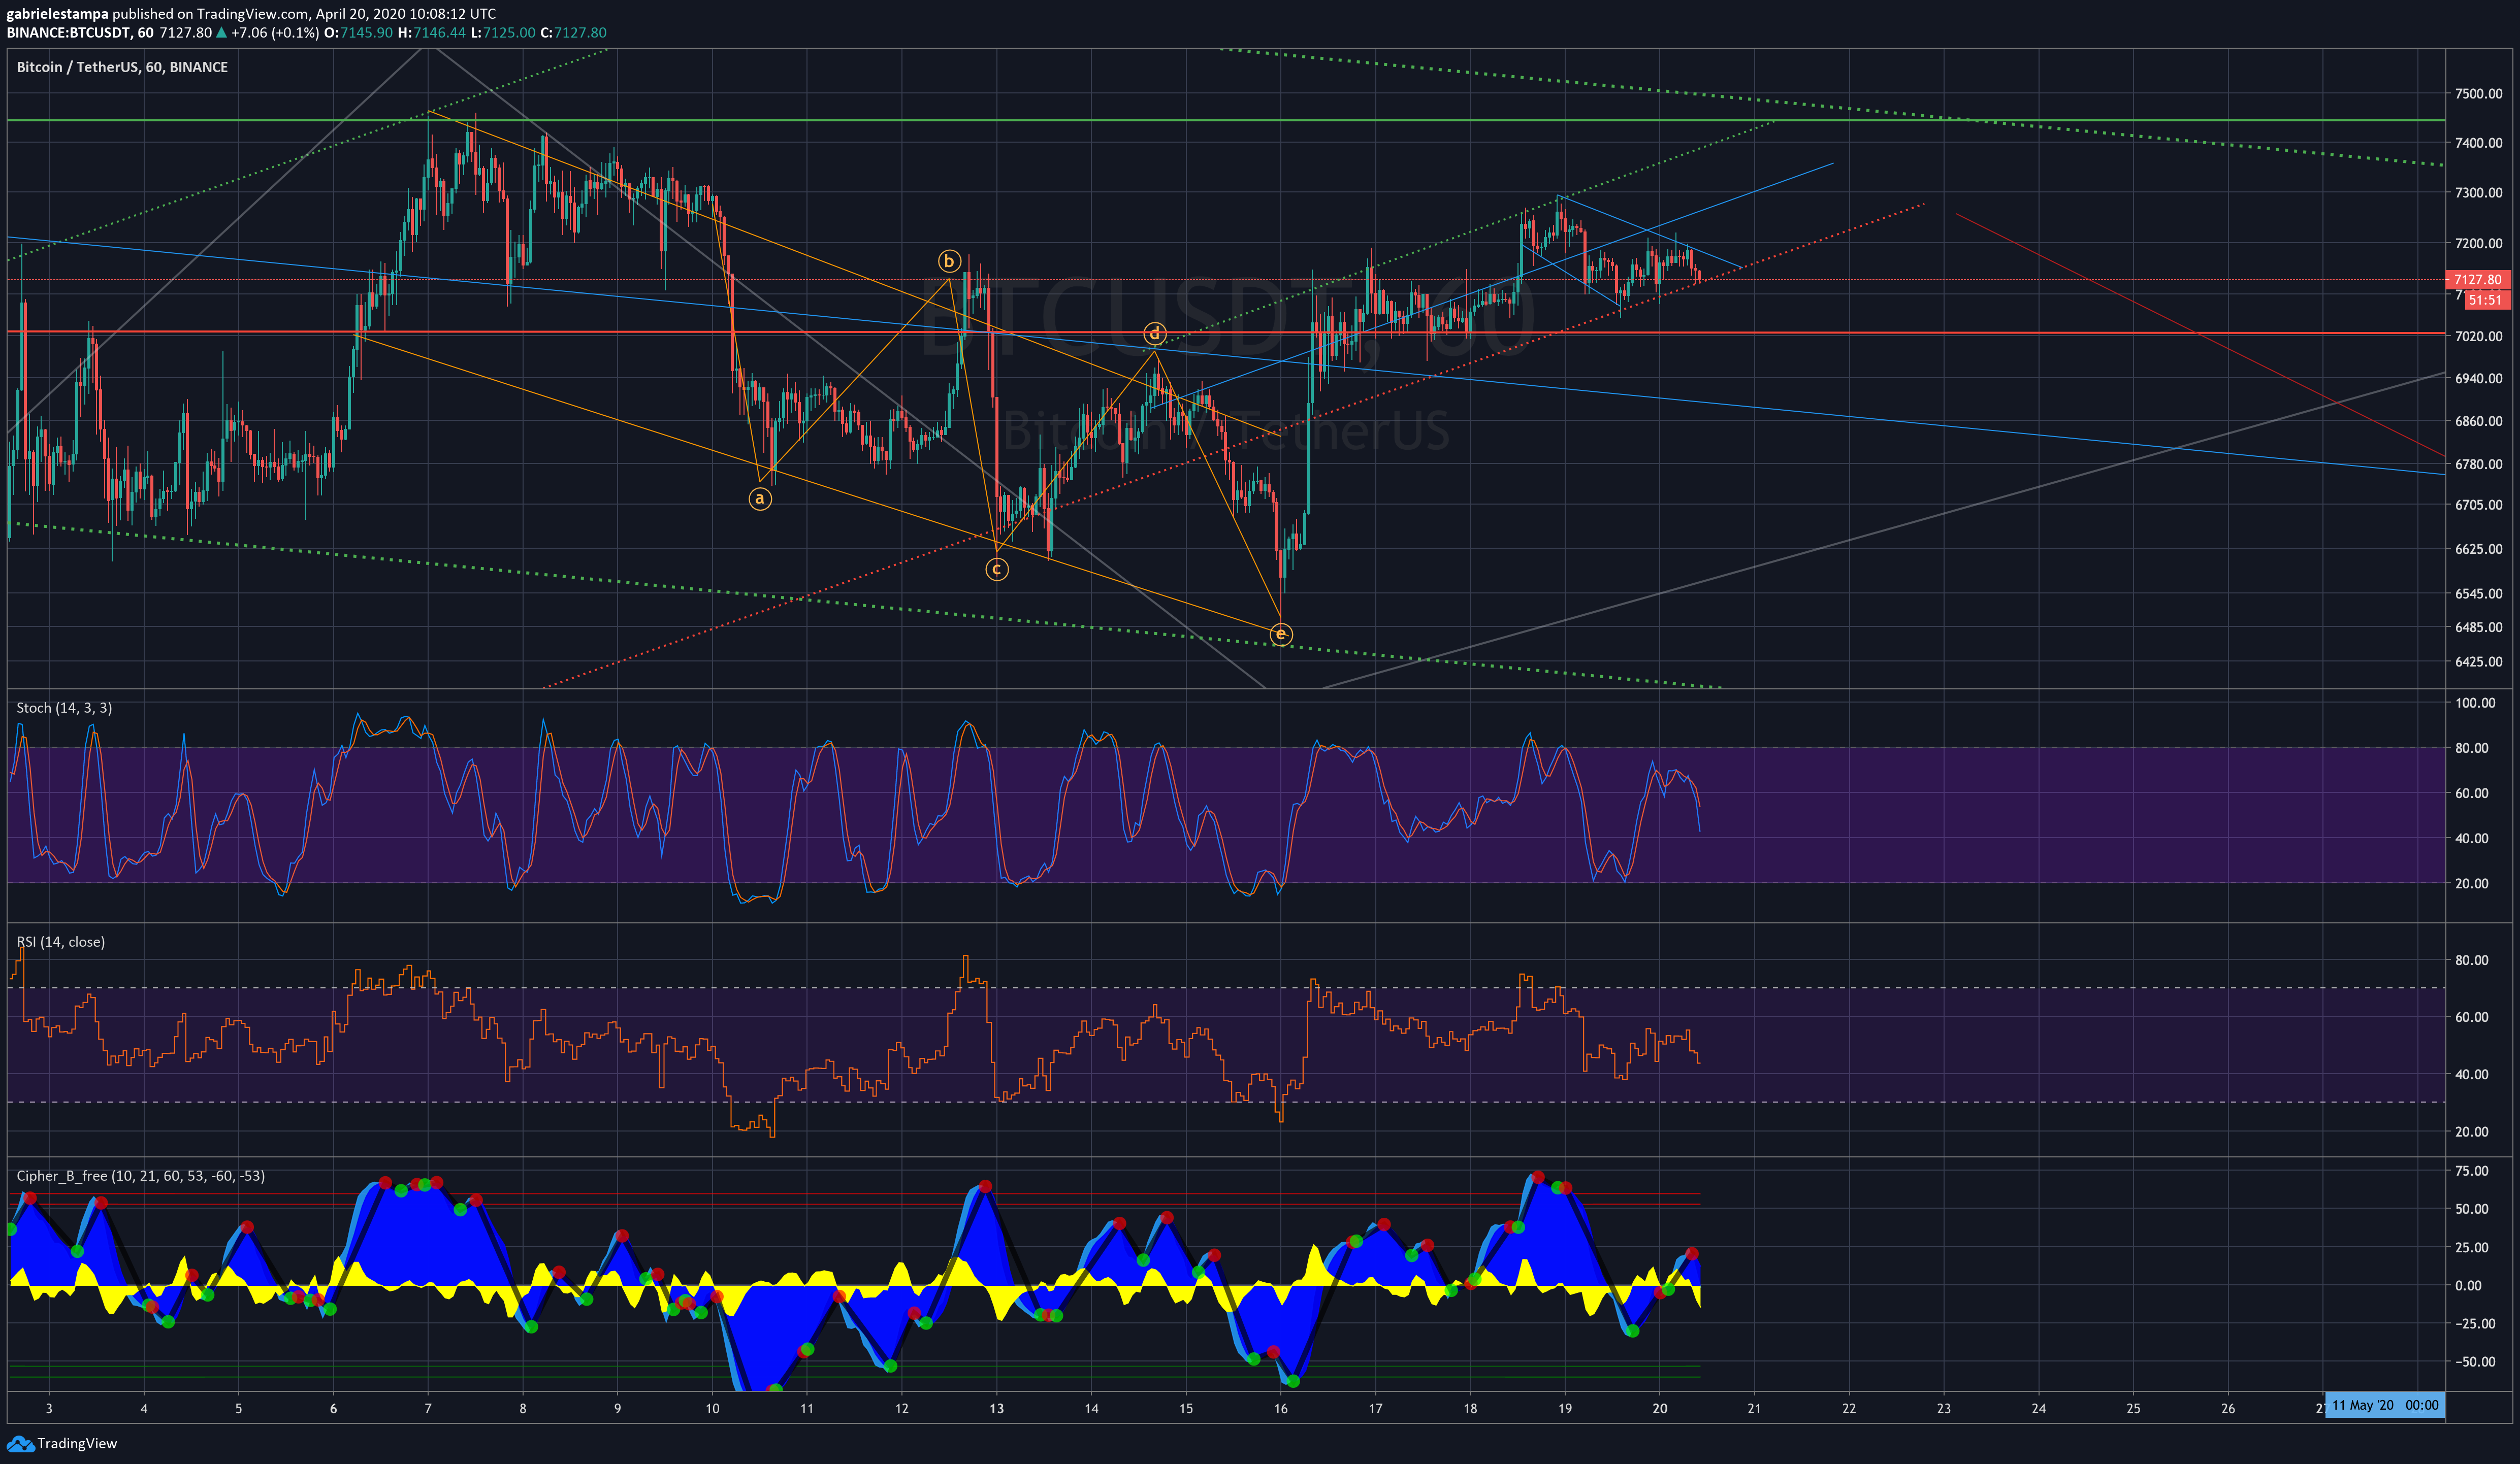Screen dimensions: 2520x1464
Task: Click date axis label '3'
Action: pos(49,1408)
